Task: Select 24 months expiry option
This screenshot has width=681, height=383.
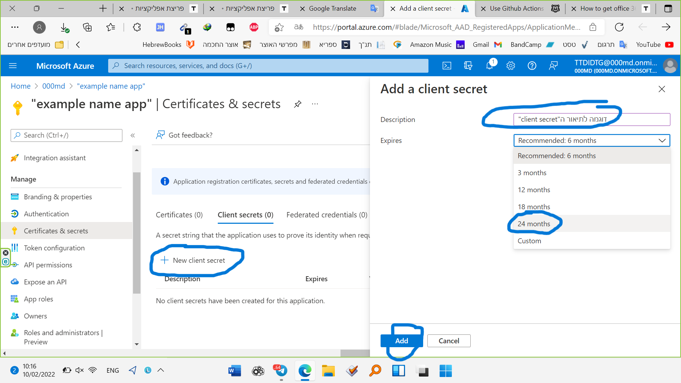Action: pyautogui.click(x=534, y=224)
